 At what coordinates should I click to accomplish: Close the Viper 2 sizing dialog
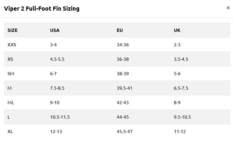(228, 8)
